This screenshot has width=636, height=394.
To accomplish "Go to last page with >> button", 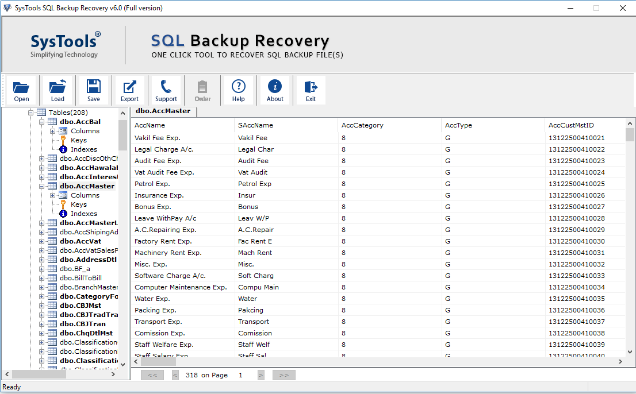I will (x=284, y=375).
